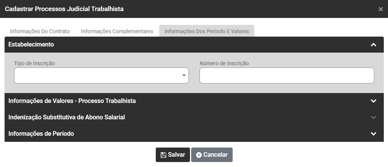Expand Indenização Substitutiva de Abono Salarial
The height and width of the screenshot is (167, 388).
pos(67,117)
